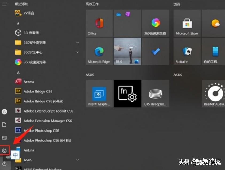Launch the Office tile
Screen dimensions: 225x170
click(x=99, y=23)
